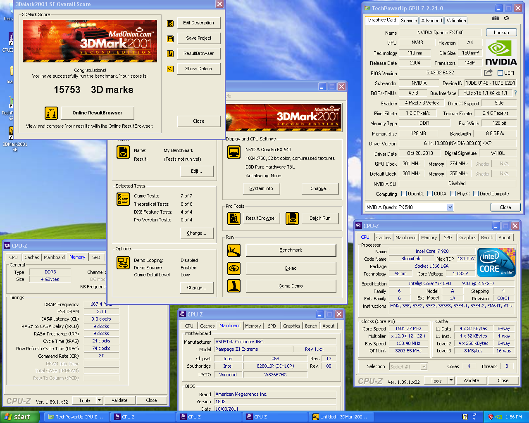This screenshot has width=529, height=423.
Task: Click the Project icon beside My Benchmark
Action: tap(123, 152)
